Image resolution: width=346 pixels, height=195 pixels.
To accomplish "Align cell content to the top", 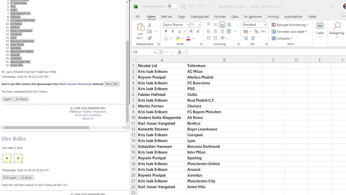I will point(208,25).
